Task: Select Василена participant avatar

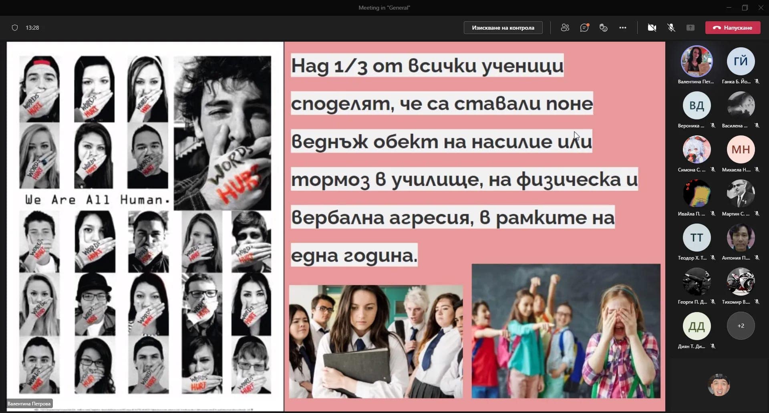Action: click(x=741, y=105)
